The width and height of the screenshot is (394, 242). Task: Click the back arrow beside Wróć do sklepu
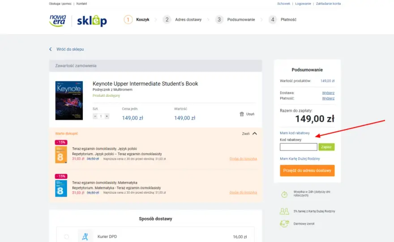click(x=51, y=49)
